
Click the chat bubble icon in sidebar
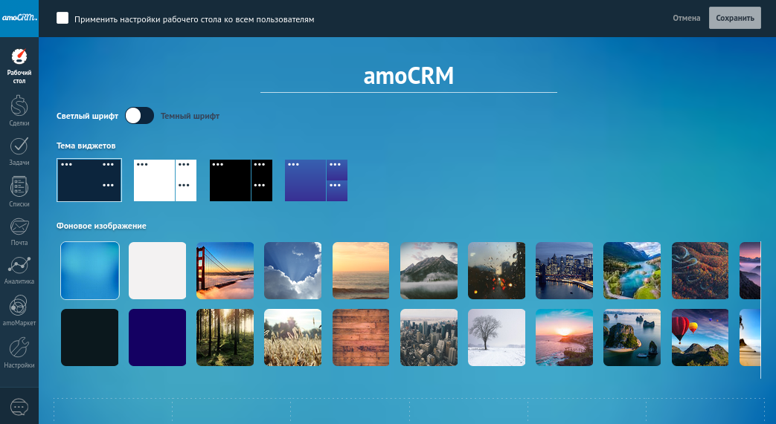(x=19, y=407)
